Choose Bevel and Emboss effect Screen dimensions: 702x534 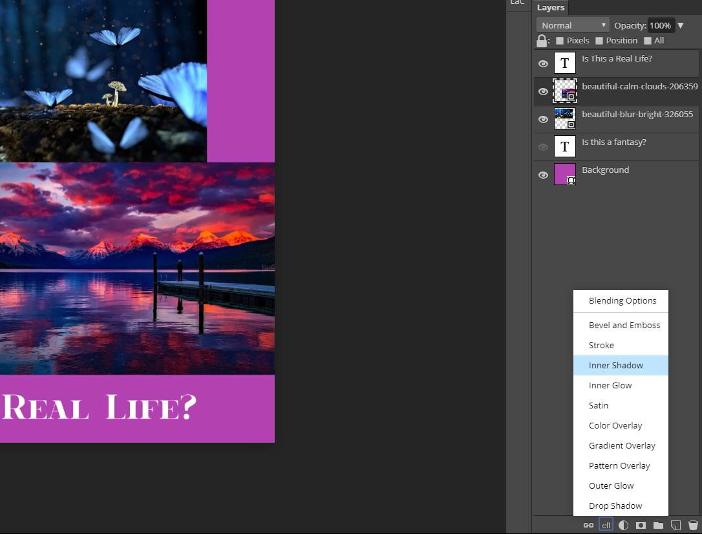coord(621,325)
